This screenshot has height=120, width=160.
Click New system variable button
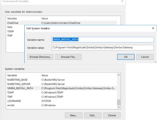pos(74,115)
